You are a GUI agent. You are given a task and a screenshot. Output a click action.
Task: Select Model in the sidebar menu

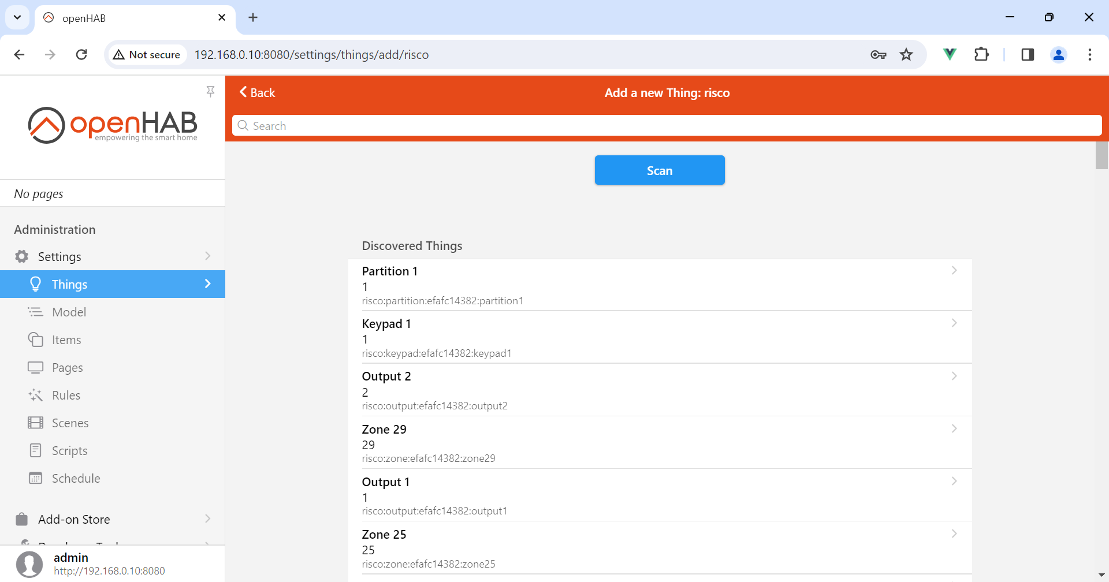point(113,312)
